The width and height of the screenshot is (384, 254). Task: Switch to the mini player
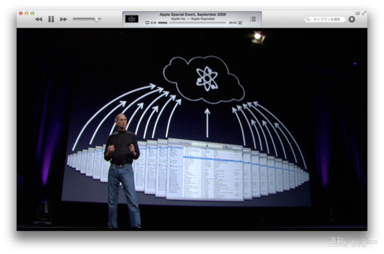pyautogui.click(x=358, y=13)
